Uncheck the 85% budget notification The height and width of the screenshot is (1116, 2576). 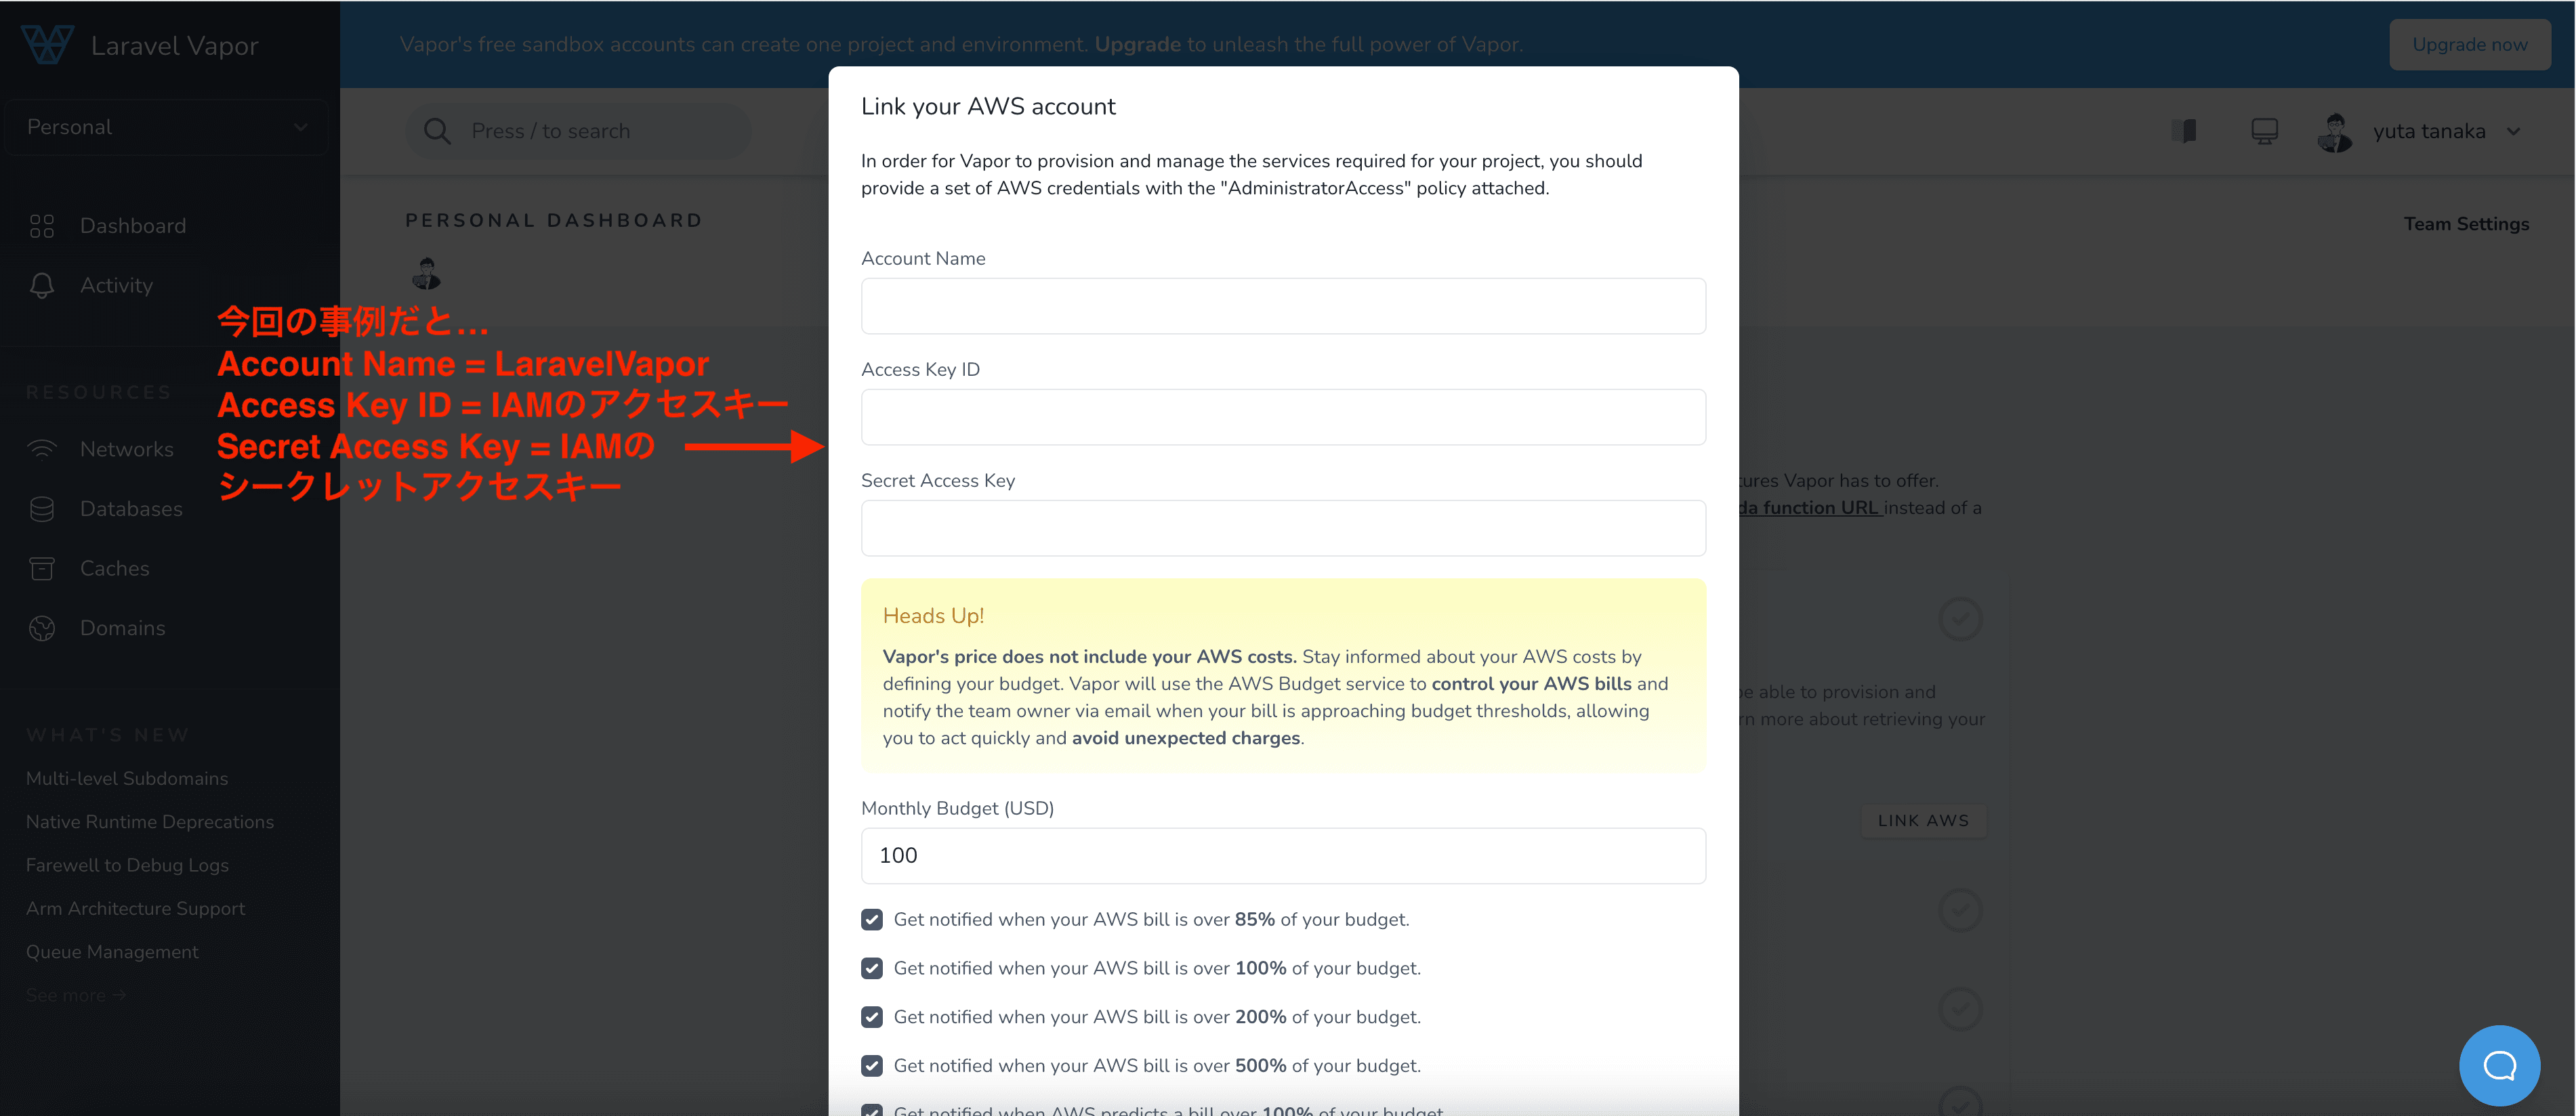pyautogui.click(x=872, y=919)
